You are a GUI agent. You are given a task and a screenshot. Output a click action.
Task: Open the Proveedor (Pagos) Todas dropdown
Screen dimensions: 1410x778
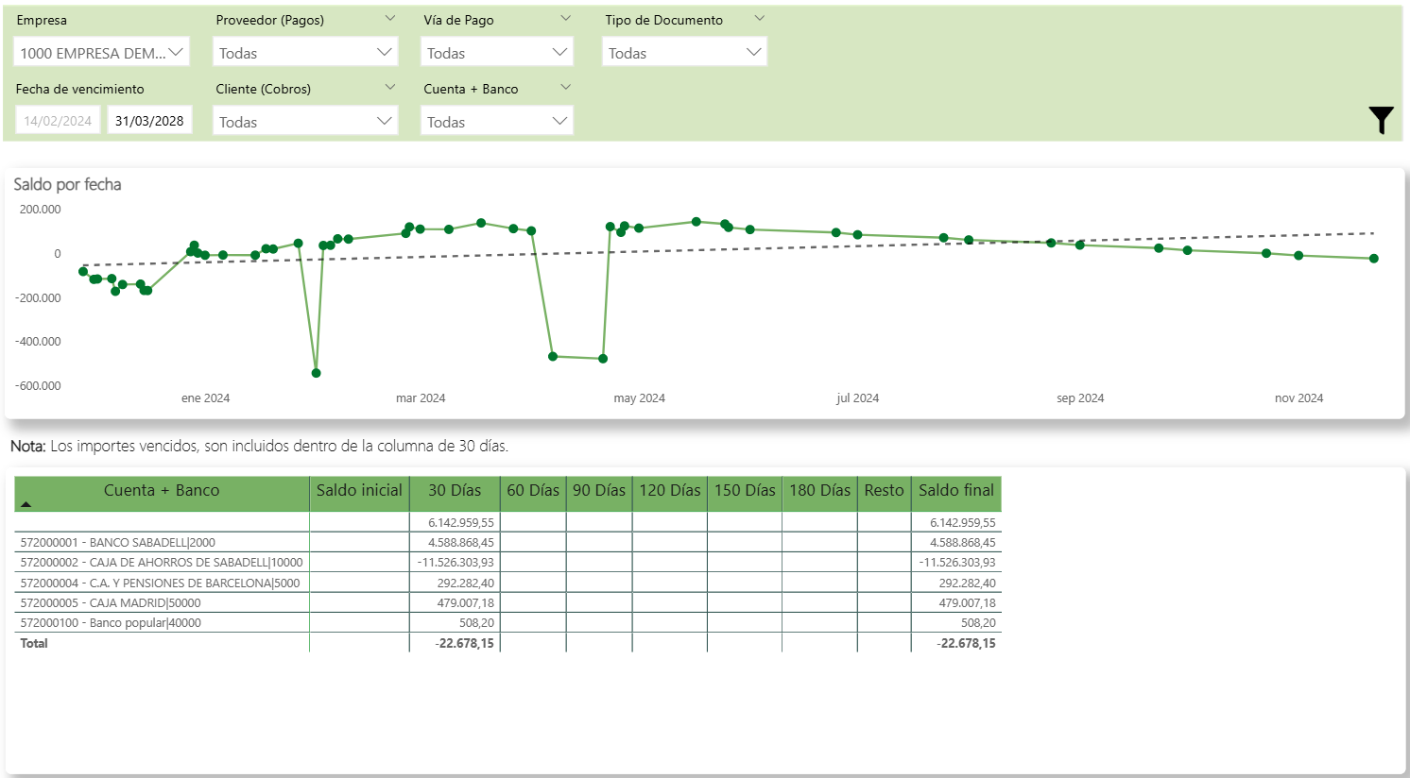pos(304,53)
